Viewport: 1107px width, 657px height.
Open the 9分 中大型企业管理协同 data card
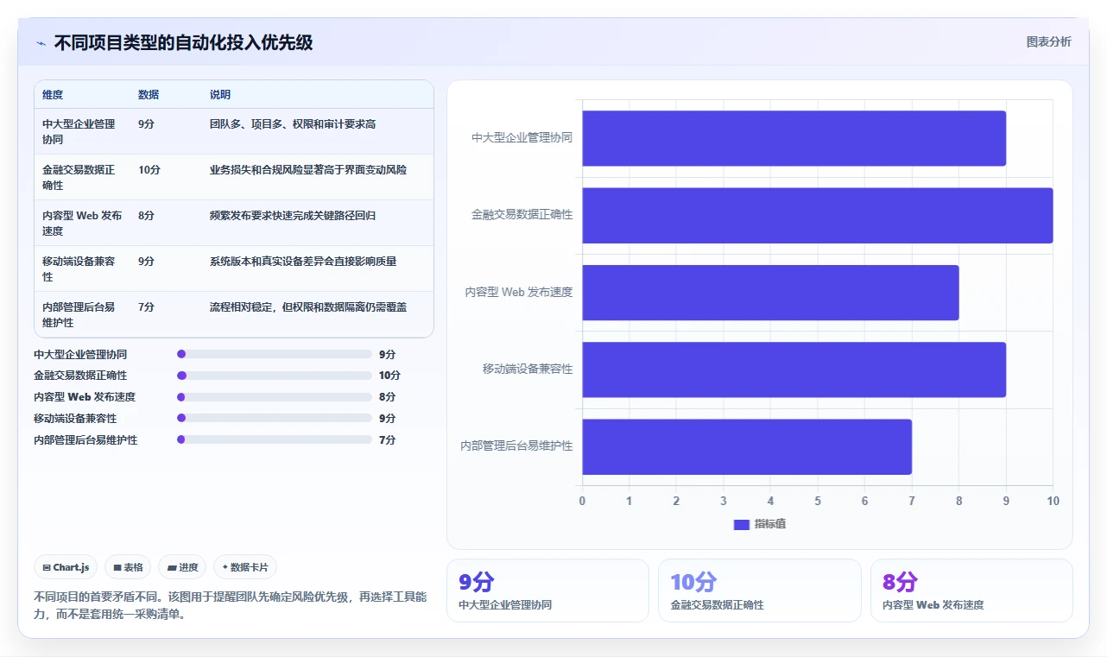click(x=547, y=591)
